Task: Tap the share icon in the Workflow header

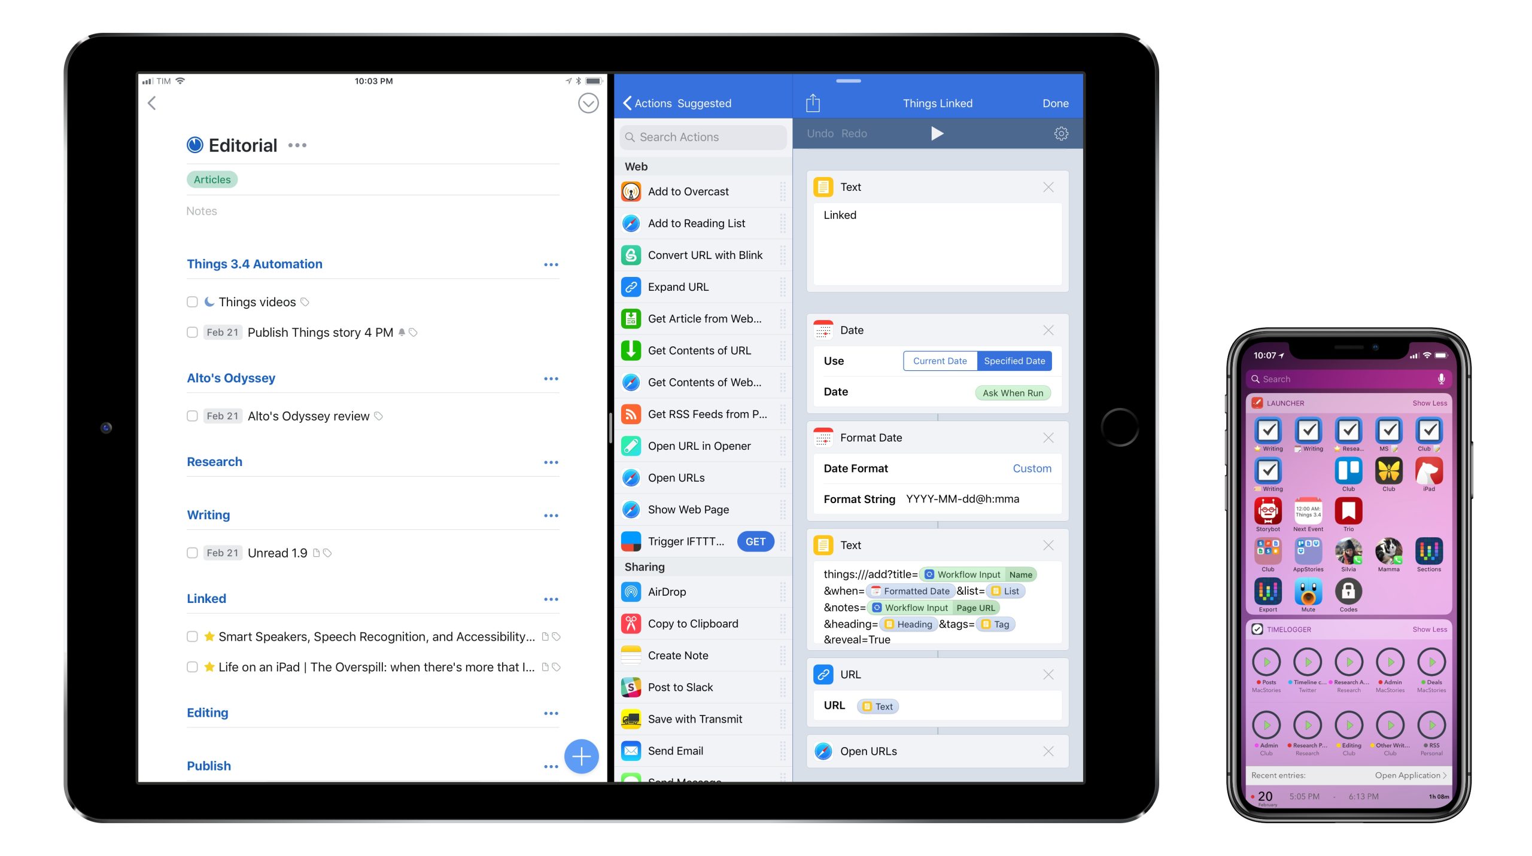Action: click(x=812, y=103)
